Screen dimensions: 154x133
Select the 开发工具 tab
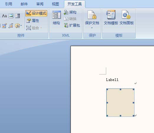[x=75, y=4]
